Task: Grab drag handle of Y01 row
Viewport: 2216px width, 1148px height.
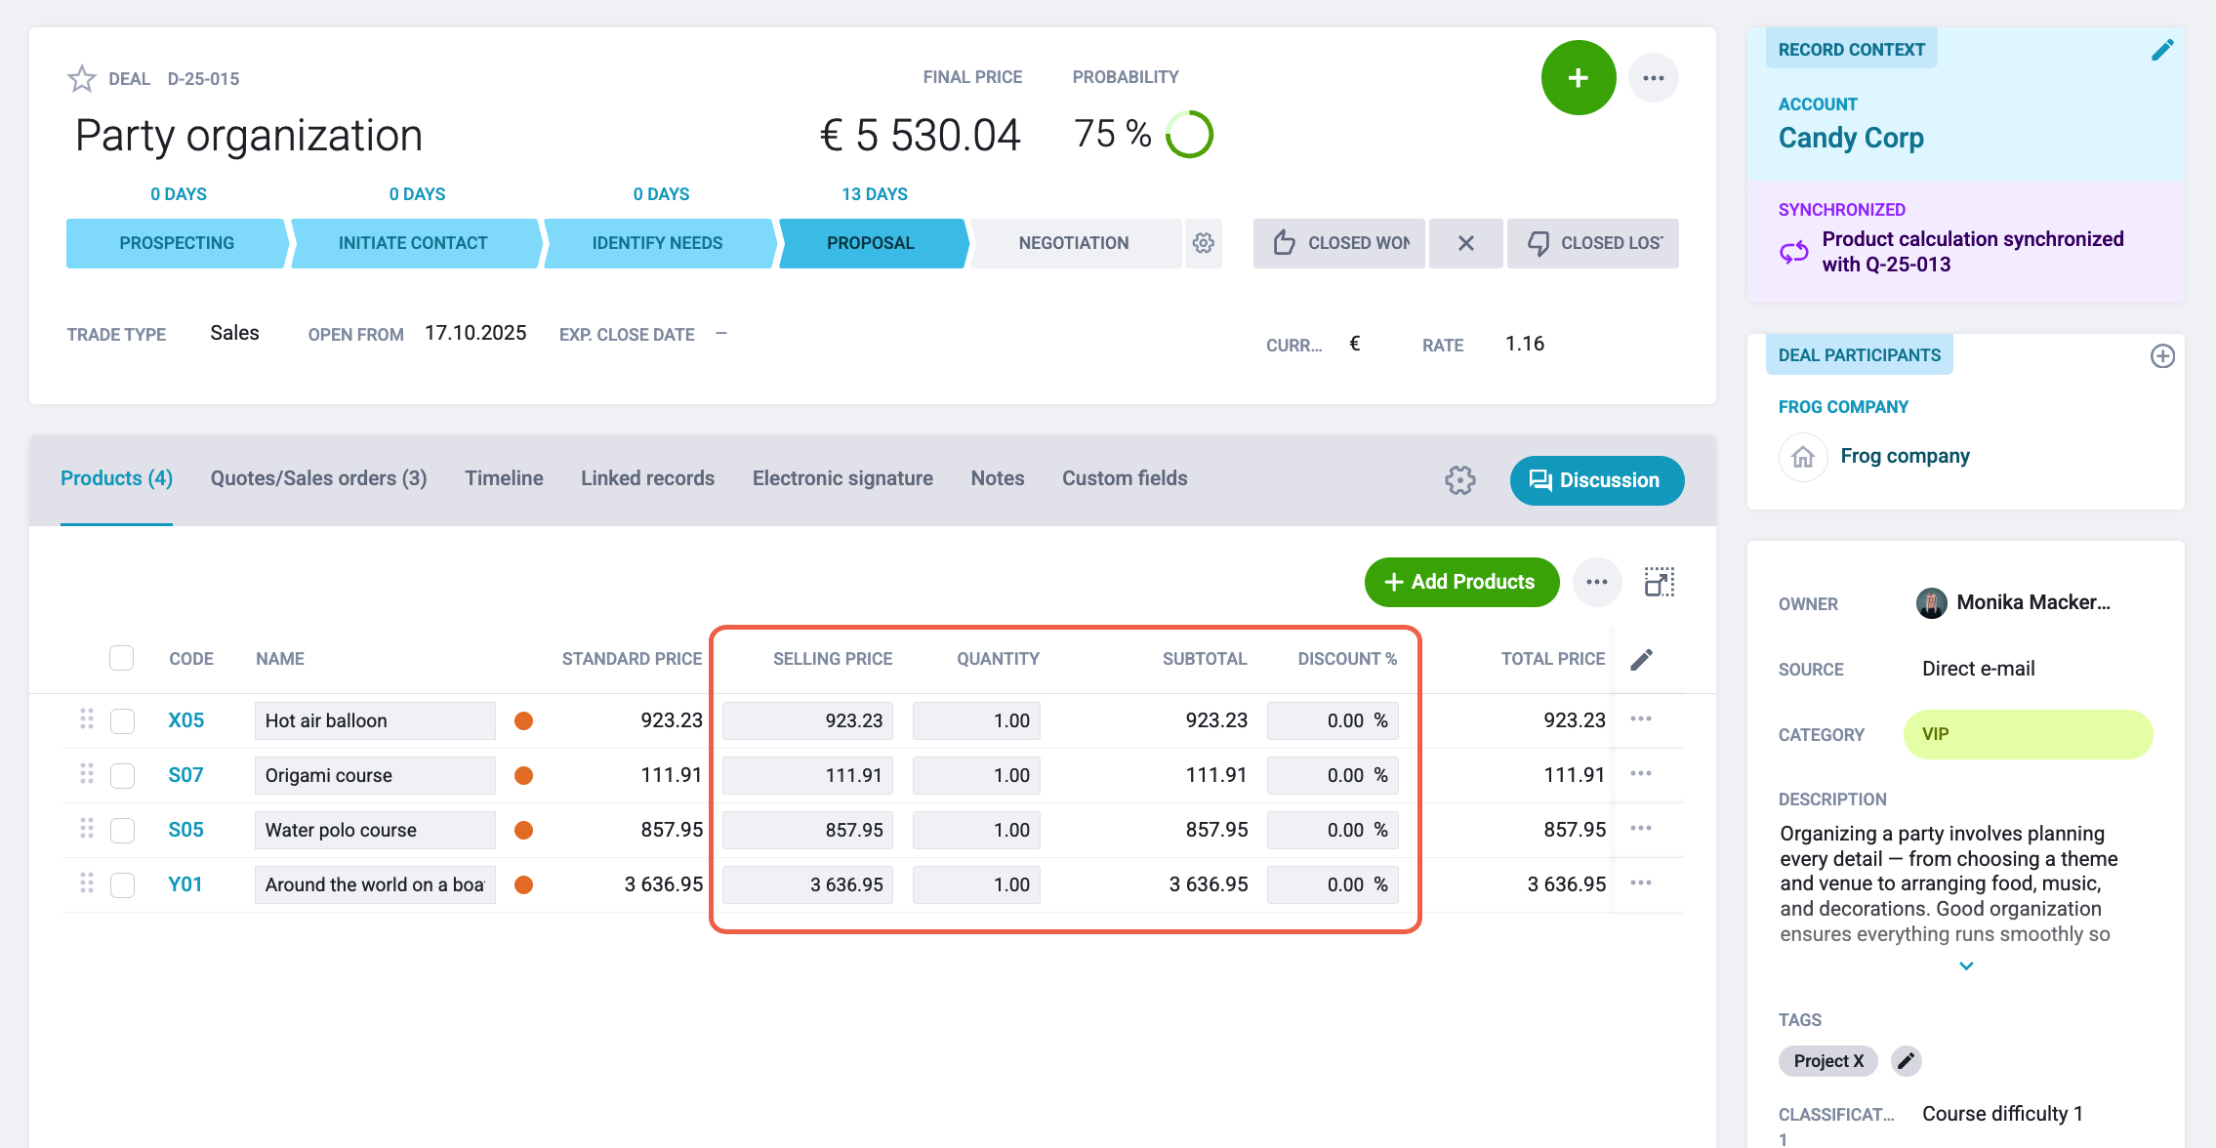Action: pos(87,883)
